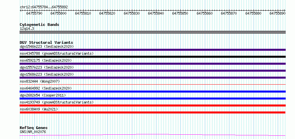Click ruler position 64755860
Screen dimensions: 295x139
coord(205,13)
